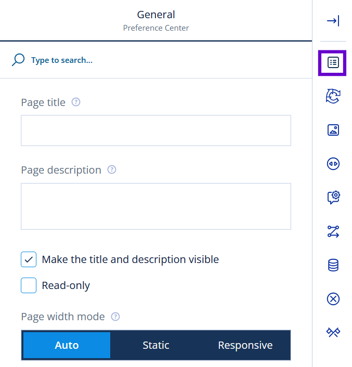The height and width of the screenshot is (367, 352).
Task: Select Responsive page width mode
Action: 245,345
